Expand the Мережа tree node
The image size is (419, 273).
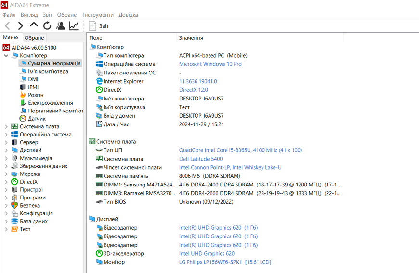pos(6,174)
